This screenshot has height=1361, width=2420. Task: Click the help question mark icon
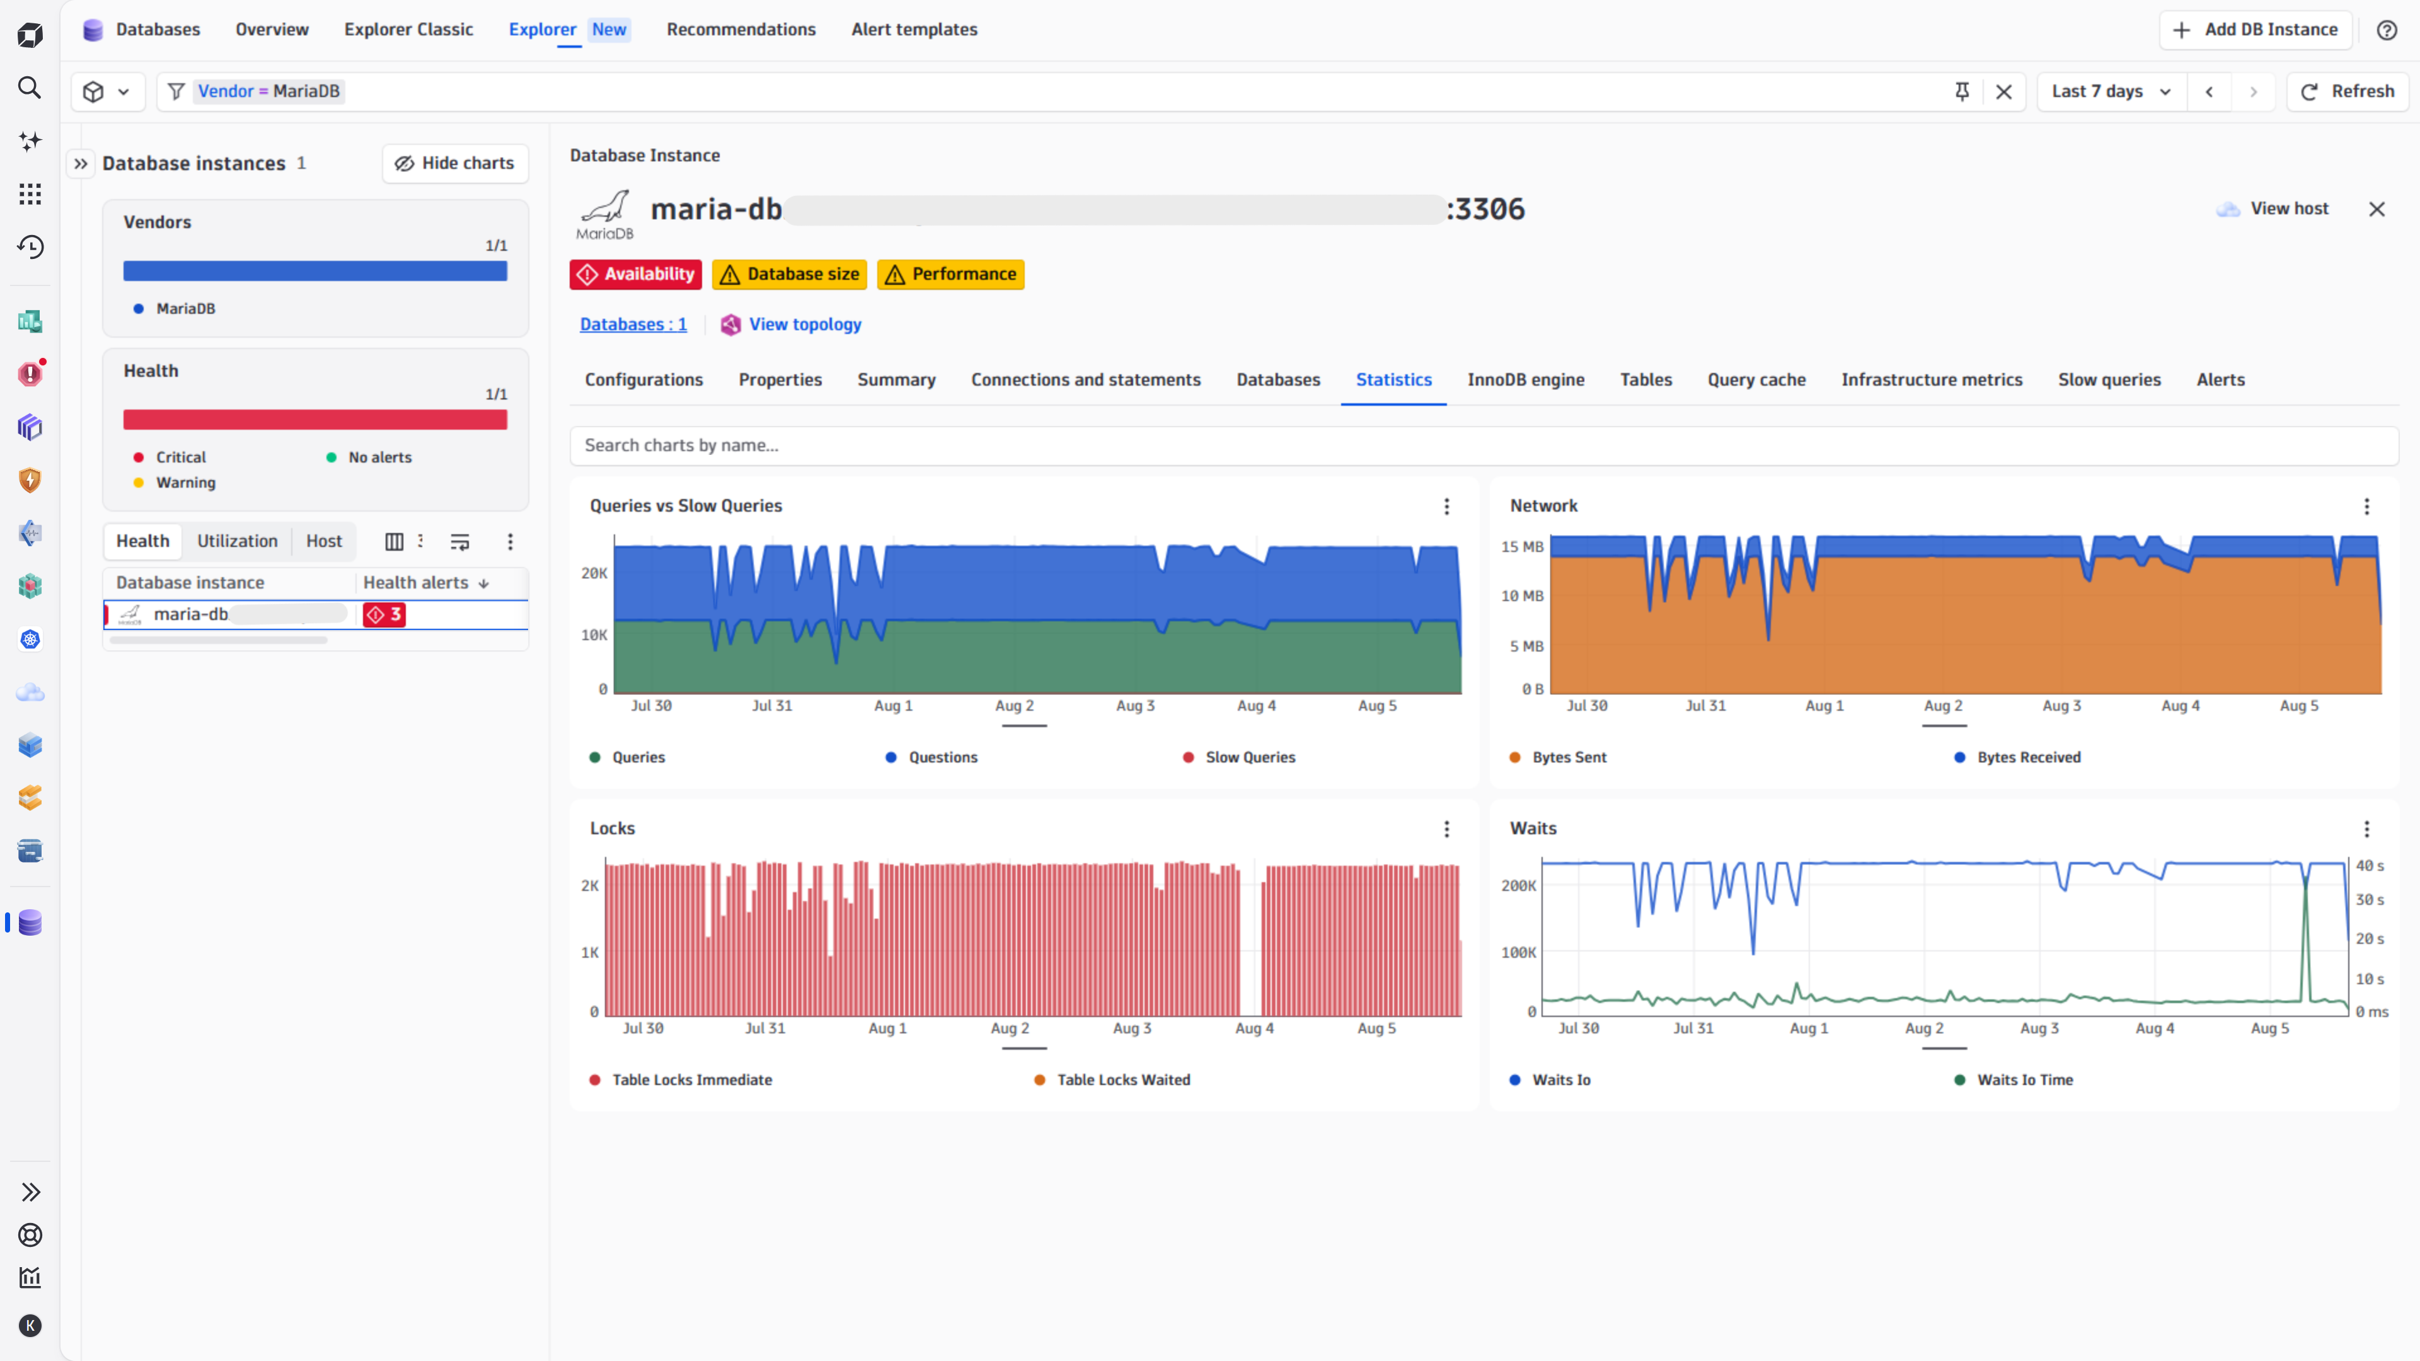pos(2386,30)
